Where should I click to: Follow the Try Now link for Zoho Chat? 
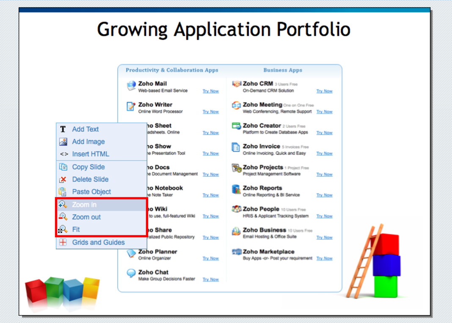[210, 280]
